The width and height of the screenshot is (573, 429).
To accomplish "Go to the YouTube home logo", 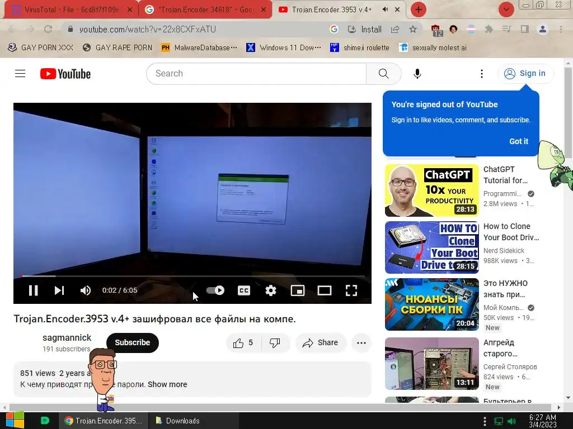I will tap(65, 74).
